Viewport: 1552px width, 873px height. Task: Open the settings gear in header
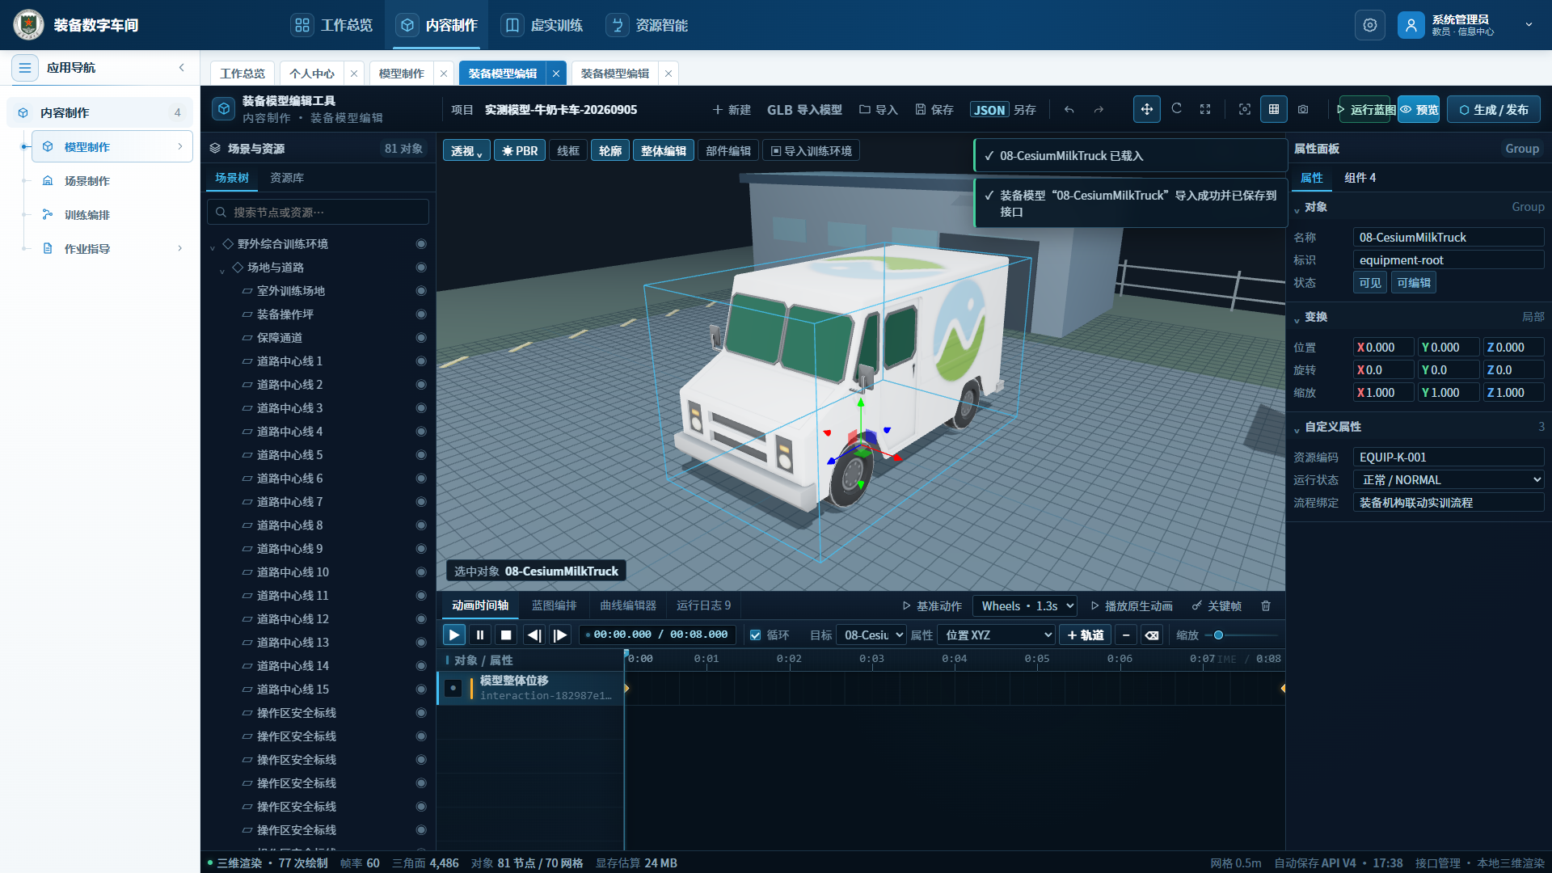[1369, 25]
